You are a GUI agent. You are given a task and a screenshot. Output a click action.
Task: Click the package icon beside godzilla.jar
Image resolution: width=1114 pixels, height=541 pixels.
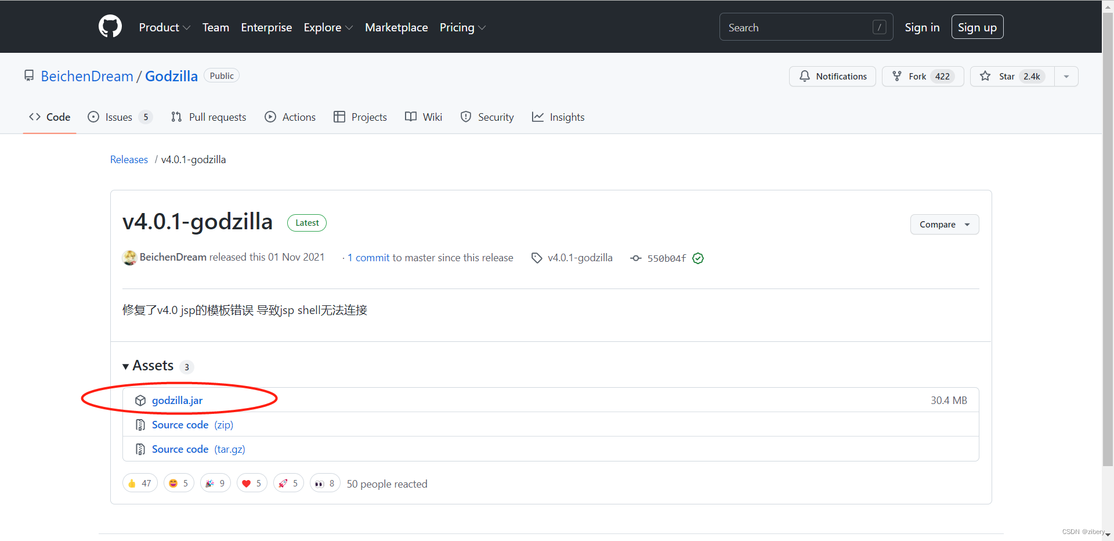pyautogui.click(x=140, y=401)
